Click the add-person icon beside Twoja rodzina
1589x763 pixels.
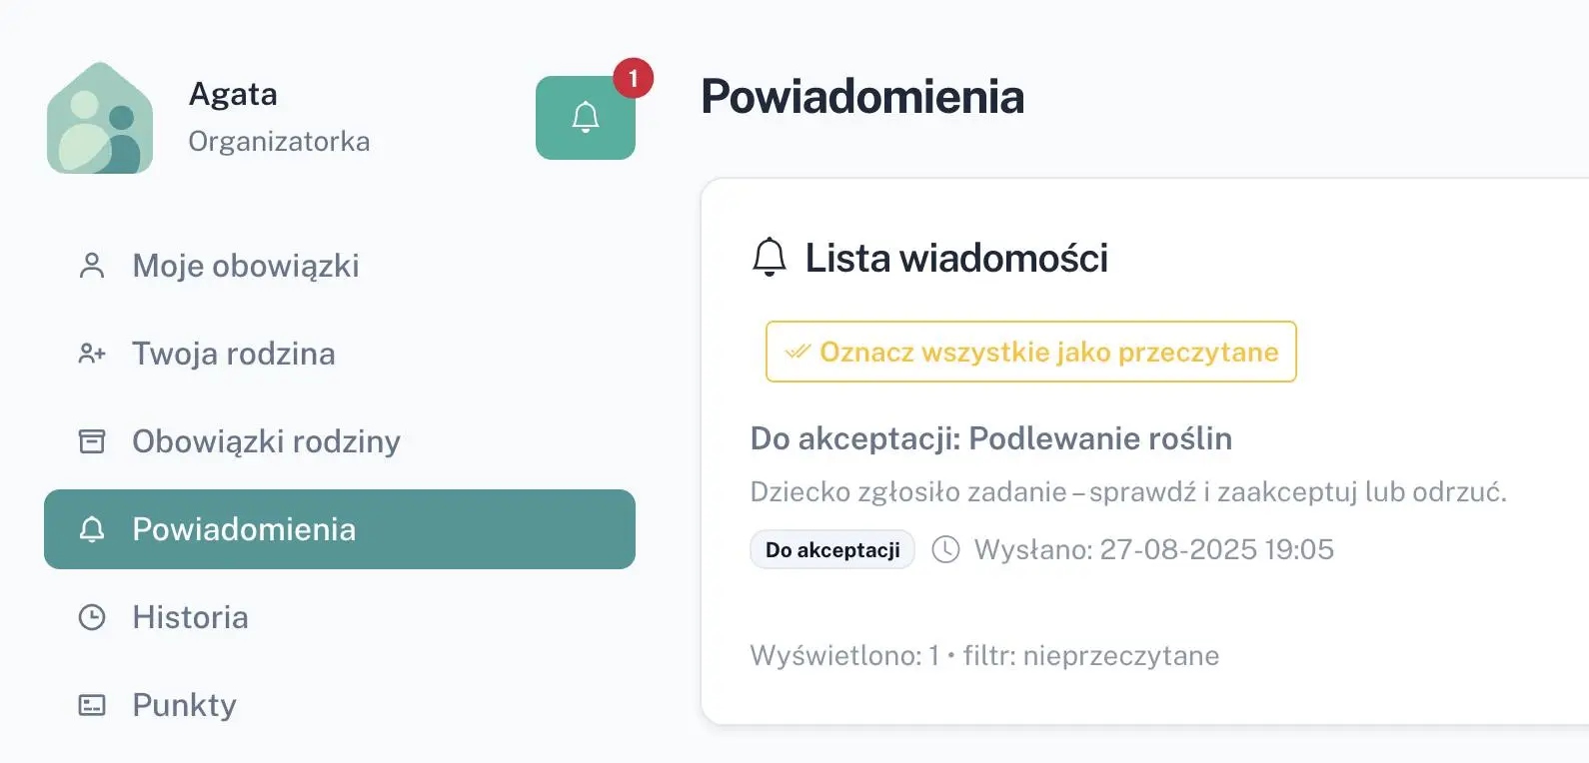(x=92, y=353)
